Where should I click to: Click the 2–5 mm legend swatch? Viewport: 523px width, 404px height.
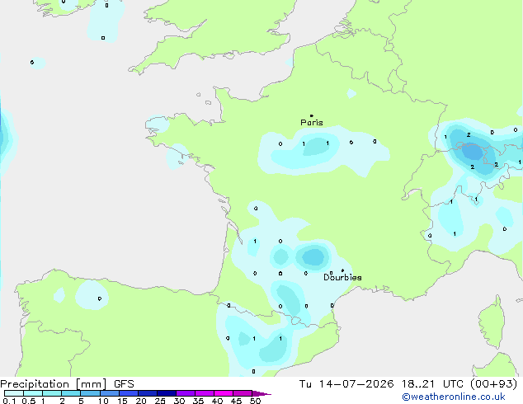pyautogui.click(x=71, y=393)
